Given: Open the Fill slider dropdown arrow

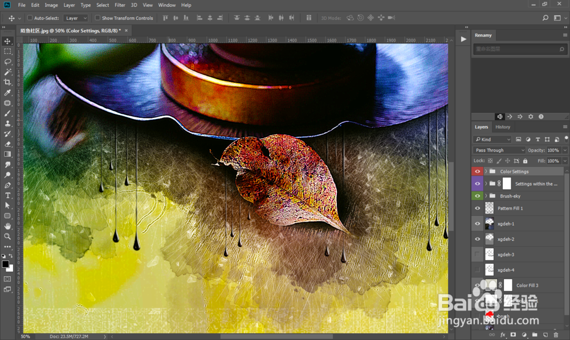Looking at the screenshot, I should (x=565, y=161).
